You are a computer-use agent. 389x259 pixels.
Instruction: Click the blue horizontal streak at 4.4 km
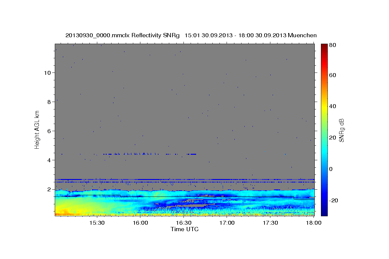(149, 154)
